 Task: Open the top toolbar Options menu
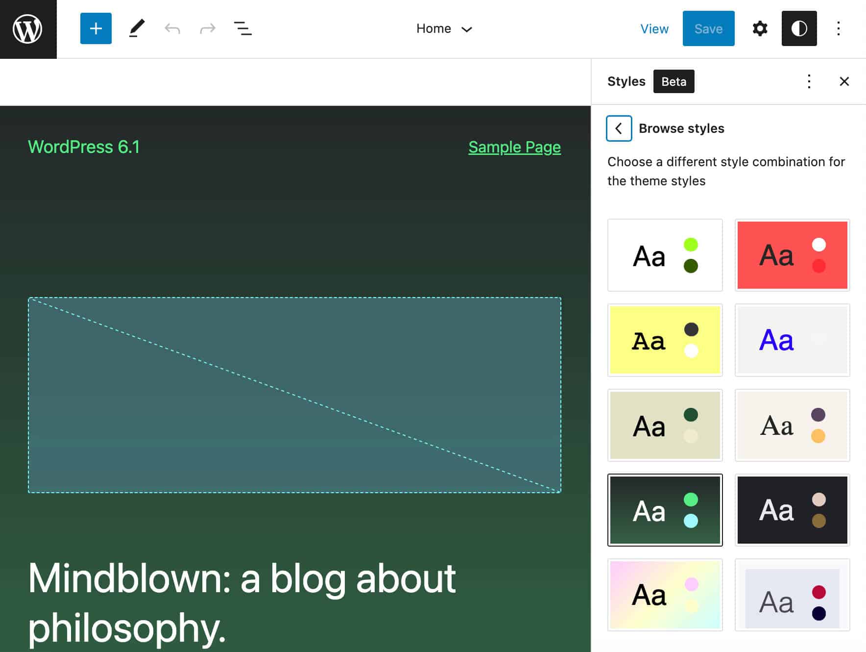point(839,28)
